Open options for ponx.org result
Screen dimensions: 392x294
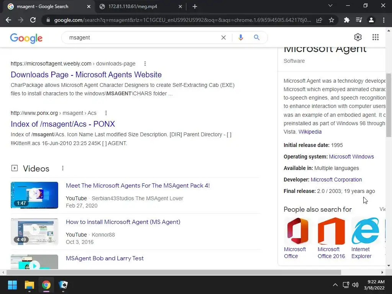106,113
